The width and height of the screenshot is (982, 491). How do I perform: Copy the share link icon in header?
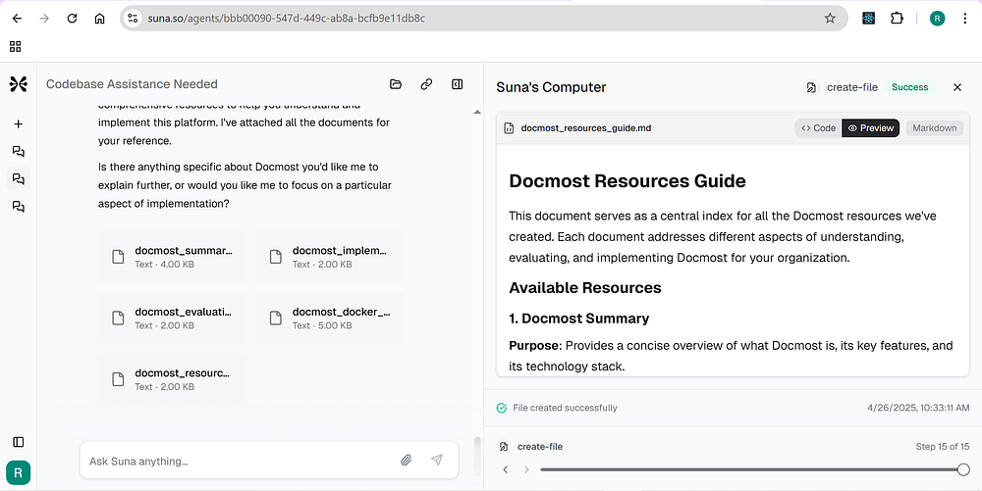(x=426, y=83)
